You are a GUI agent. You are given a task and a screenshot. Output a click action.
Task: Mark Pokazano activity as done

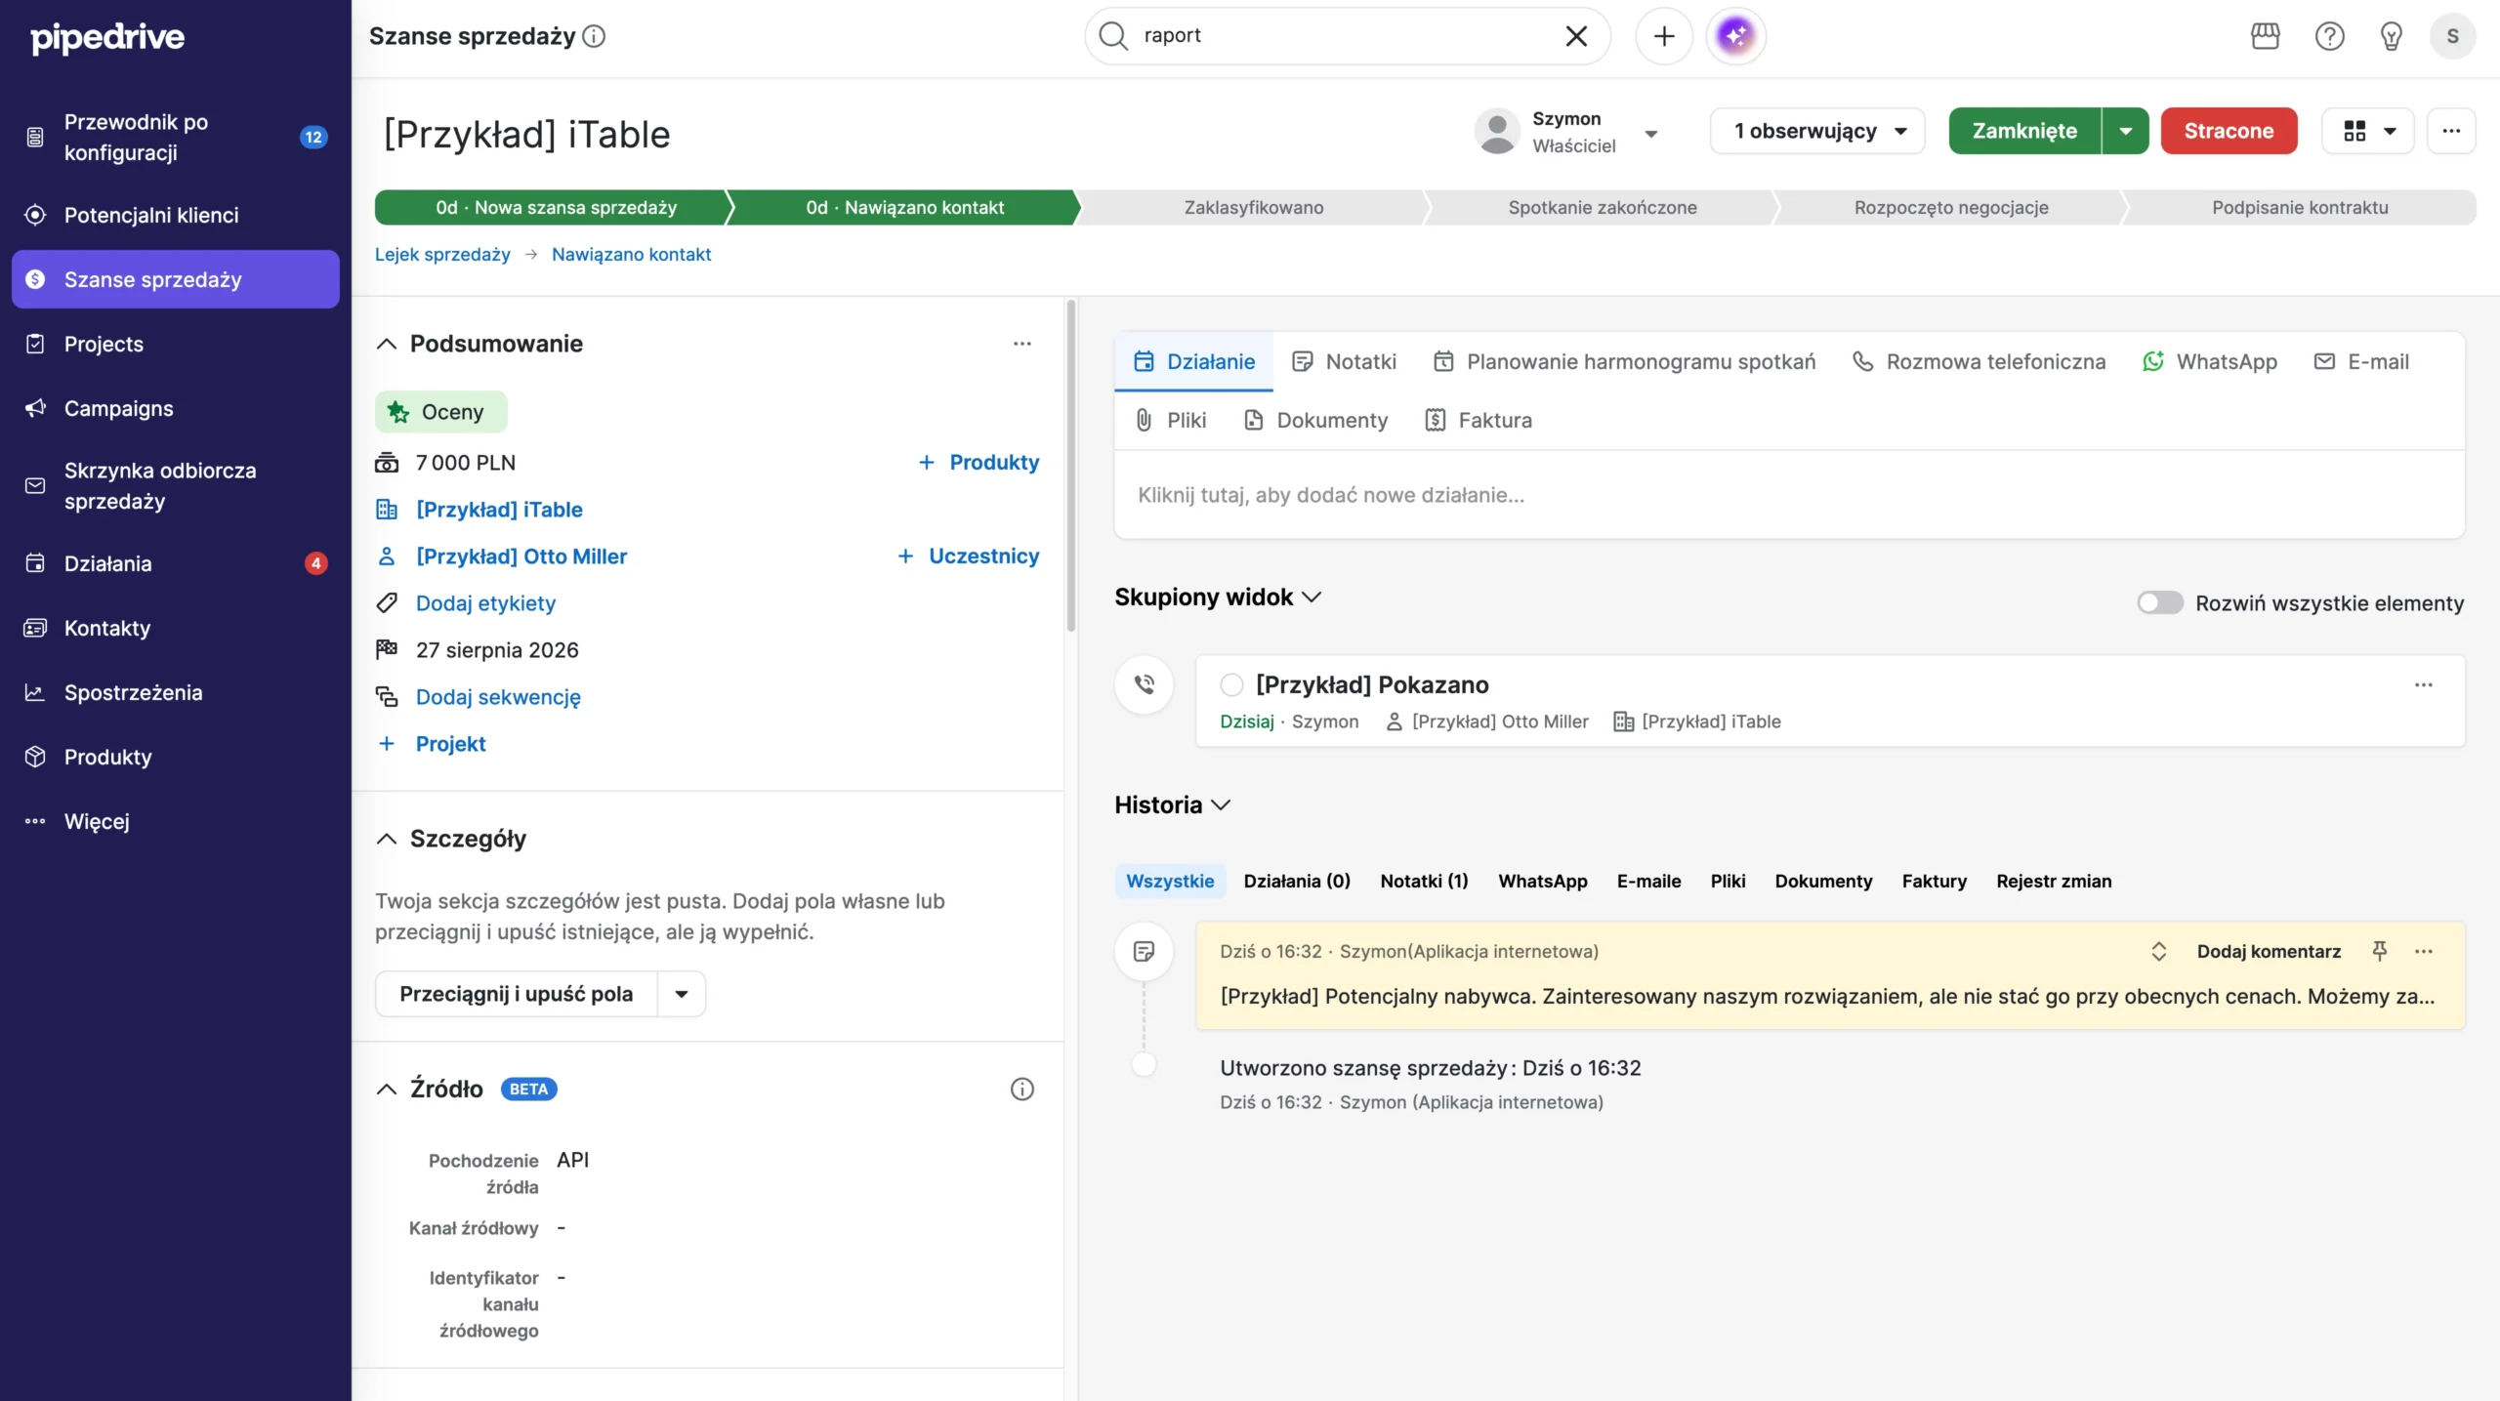tap(1231, 684)
